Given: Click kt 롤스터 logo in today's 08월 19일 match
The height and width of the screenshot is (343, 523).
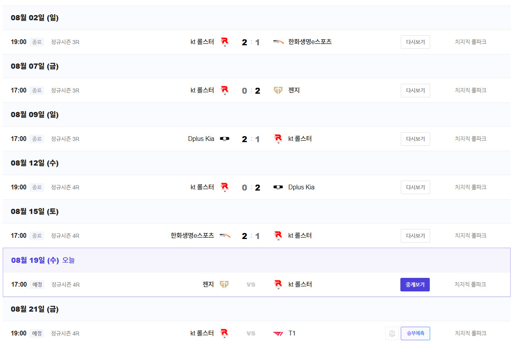Looking at the screenshot, I should coord(278,284).
